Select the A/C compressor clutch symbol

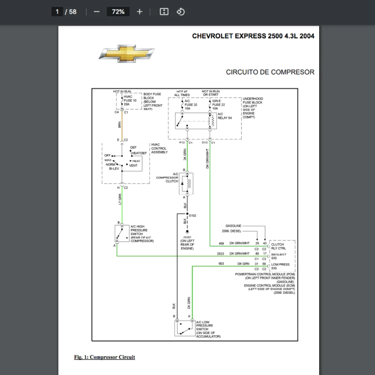(186, 184)
